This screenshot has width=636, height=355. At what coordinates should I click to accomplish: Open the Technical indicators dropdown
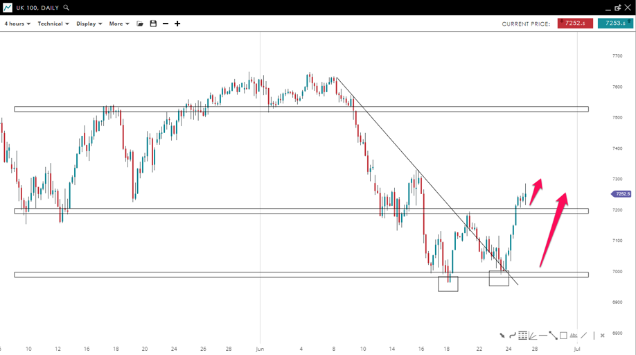53,24
